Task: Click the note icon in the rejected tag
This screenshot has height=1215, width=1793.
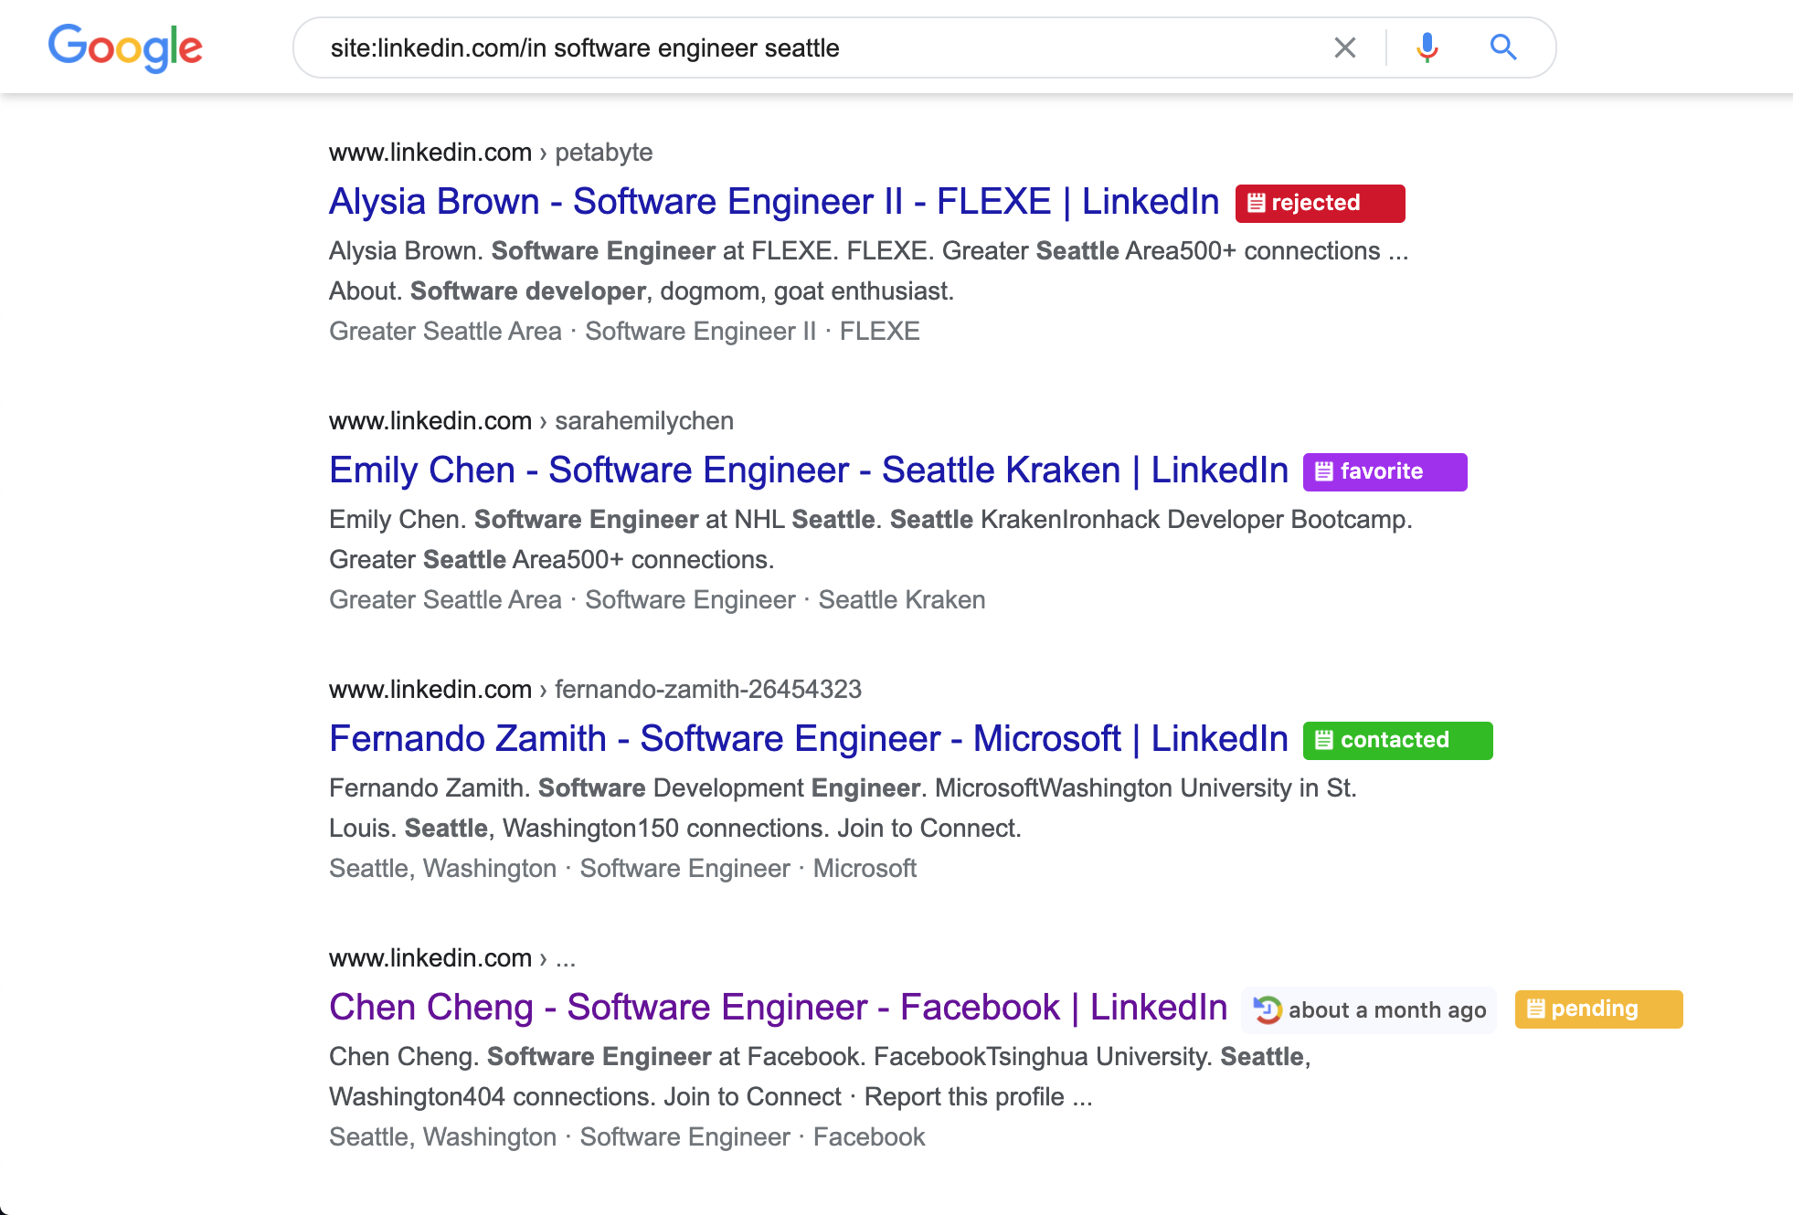Action: 1257,203
